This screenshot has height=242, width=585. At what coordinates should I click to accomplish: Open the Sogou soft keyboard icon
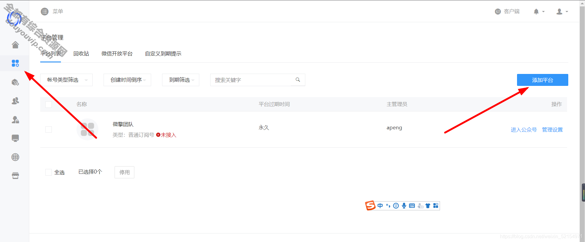[412, 206]
